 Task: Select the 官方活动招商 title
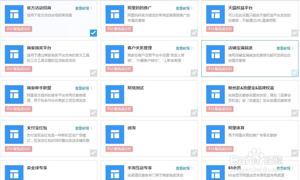click(39, 8)
